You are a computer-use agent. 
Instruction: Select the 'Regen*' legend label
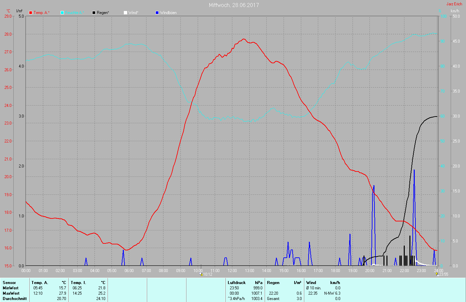(x=103, y=13)
